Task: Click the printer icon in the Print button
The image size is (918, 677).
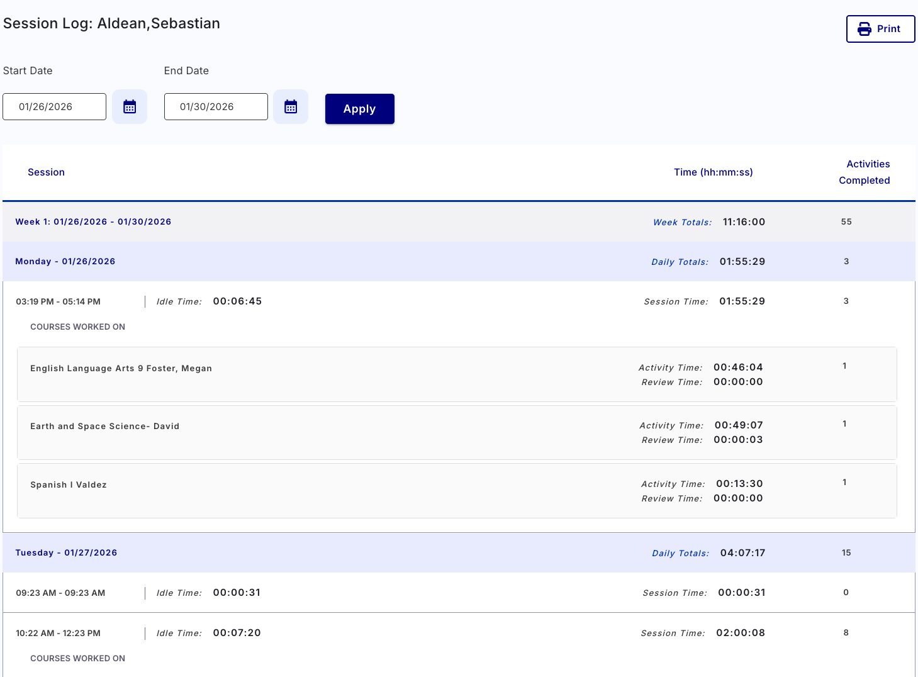Action: pyautogui.click(x=865, y=29)
